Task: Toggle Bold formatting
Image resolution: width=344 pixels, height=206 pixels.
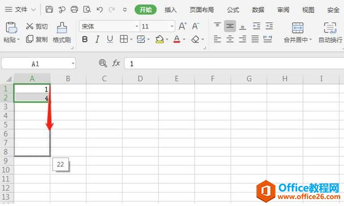Action: tap(85, 39)
